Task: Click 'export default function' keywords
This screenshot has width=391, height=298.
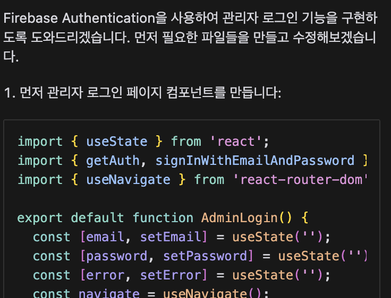Action: 105,218
